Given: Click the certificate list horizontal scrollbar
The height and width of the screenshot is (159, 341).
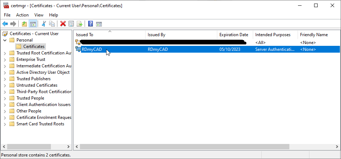Looking at the screenshot, I should [185, 146].
